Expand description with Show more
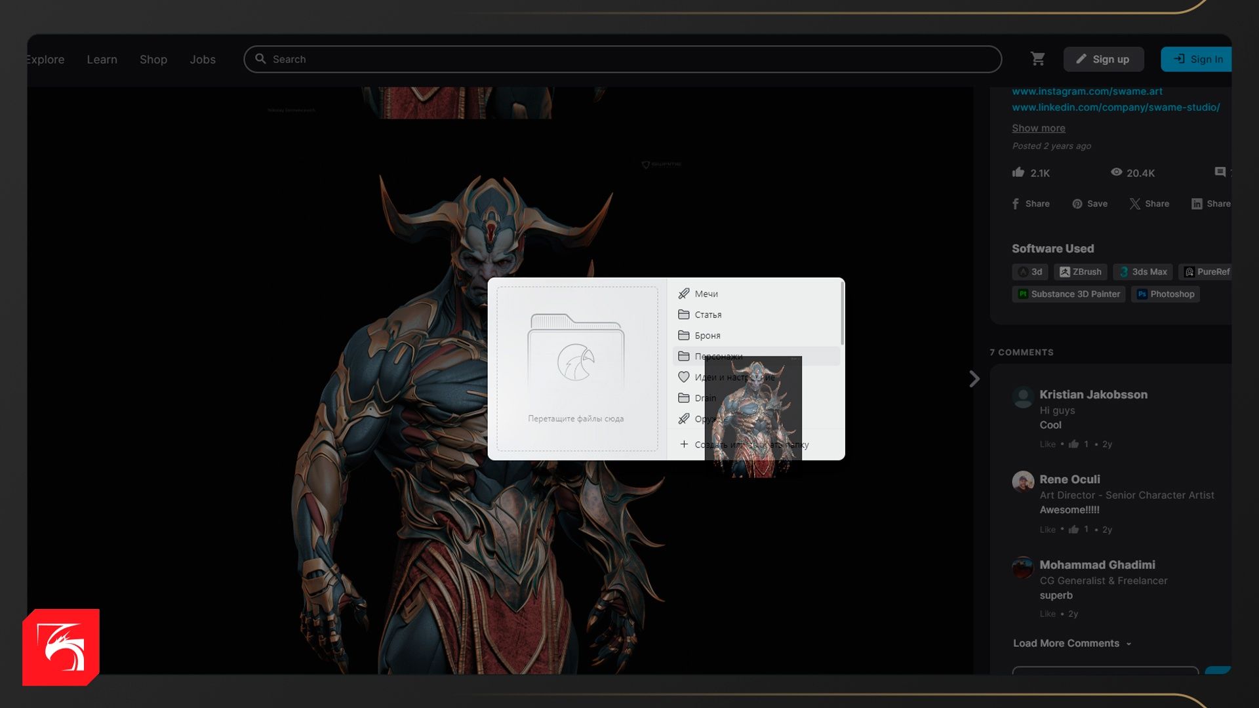 tap(1038, 128)
